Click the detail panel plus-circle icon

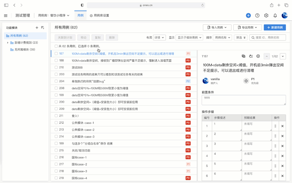(x=258, y=56)
